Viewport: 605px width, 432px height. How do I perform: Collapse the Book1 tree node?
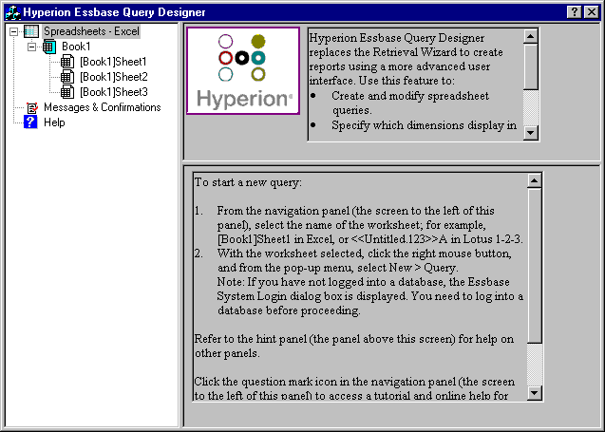click(x=30, y=47)
